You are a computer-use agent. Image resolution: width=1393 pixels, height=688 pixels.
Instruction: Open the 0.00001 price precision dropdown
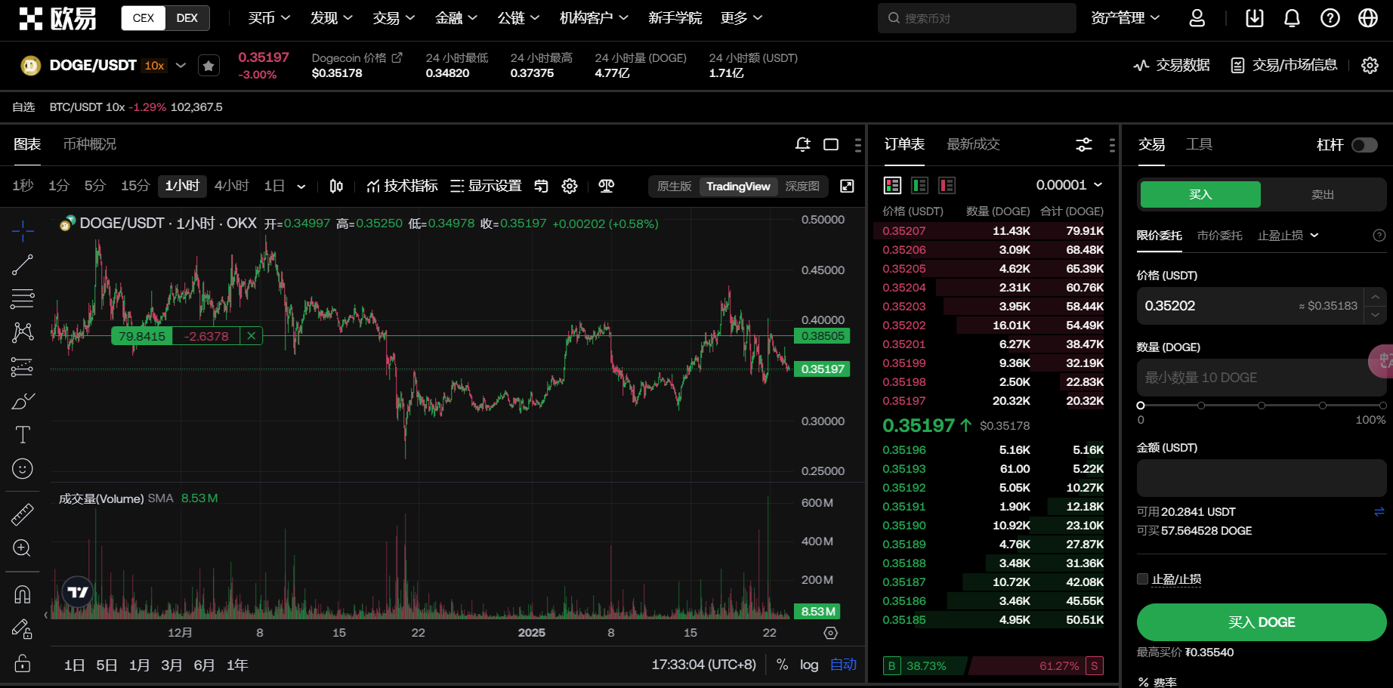[1069, 185]
